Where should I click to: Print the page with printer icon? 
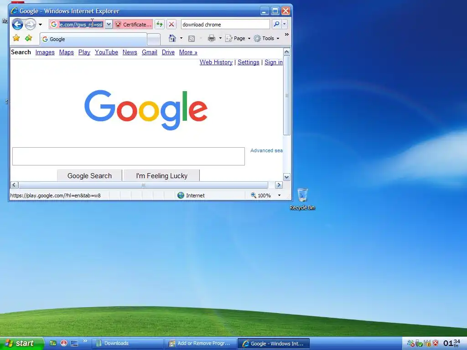tap(212, 38)
